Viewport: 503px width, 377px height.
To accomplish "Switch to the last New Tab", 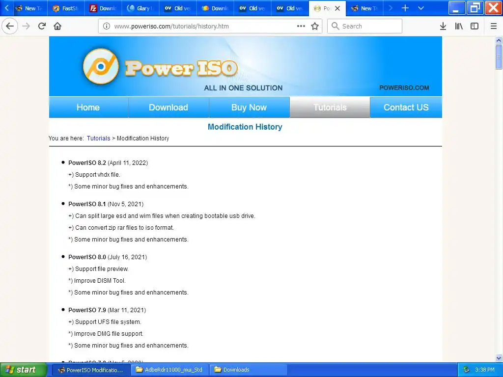I will coord(365,8).
